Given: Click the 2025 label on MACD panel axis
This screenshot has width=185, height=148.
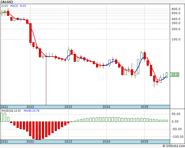Looking at the screenshot, I should click(144, 141).
